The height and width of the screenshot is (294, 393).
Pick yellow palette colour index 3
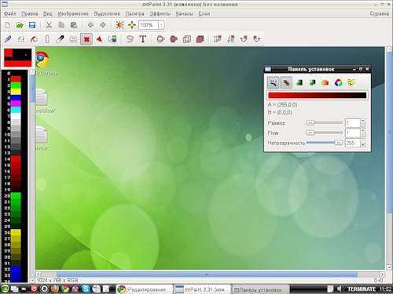16,92
